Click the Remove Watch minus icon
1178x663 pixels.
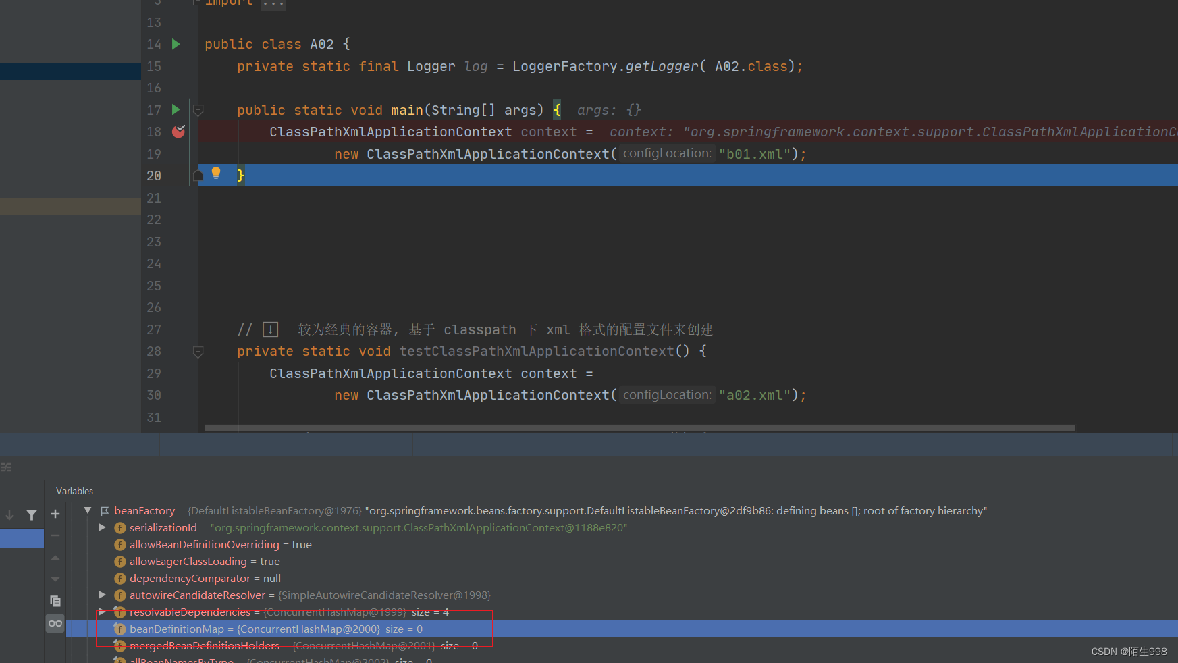(55, 535)
